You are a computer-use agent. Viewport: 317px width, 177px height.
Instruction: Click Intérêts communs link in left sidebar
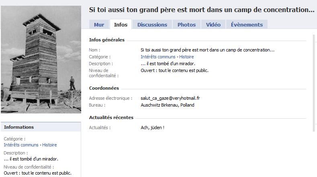[x=21, y=145]
